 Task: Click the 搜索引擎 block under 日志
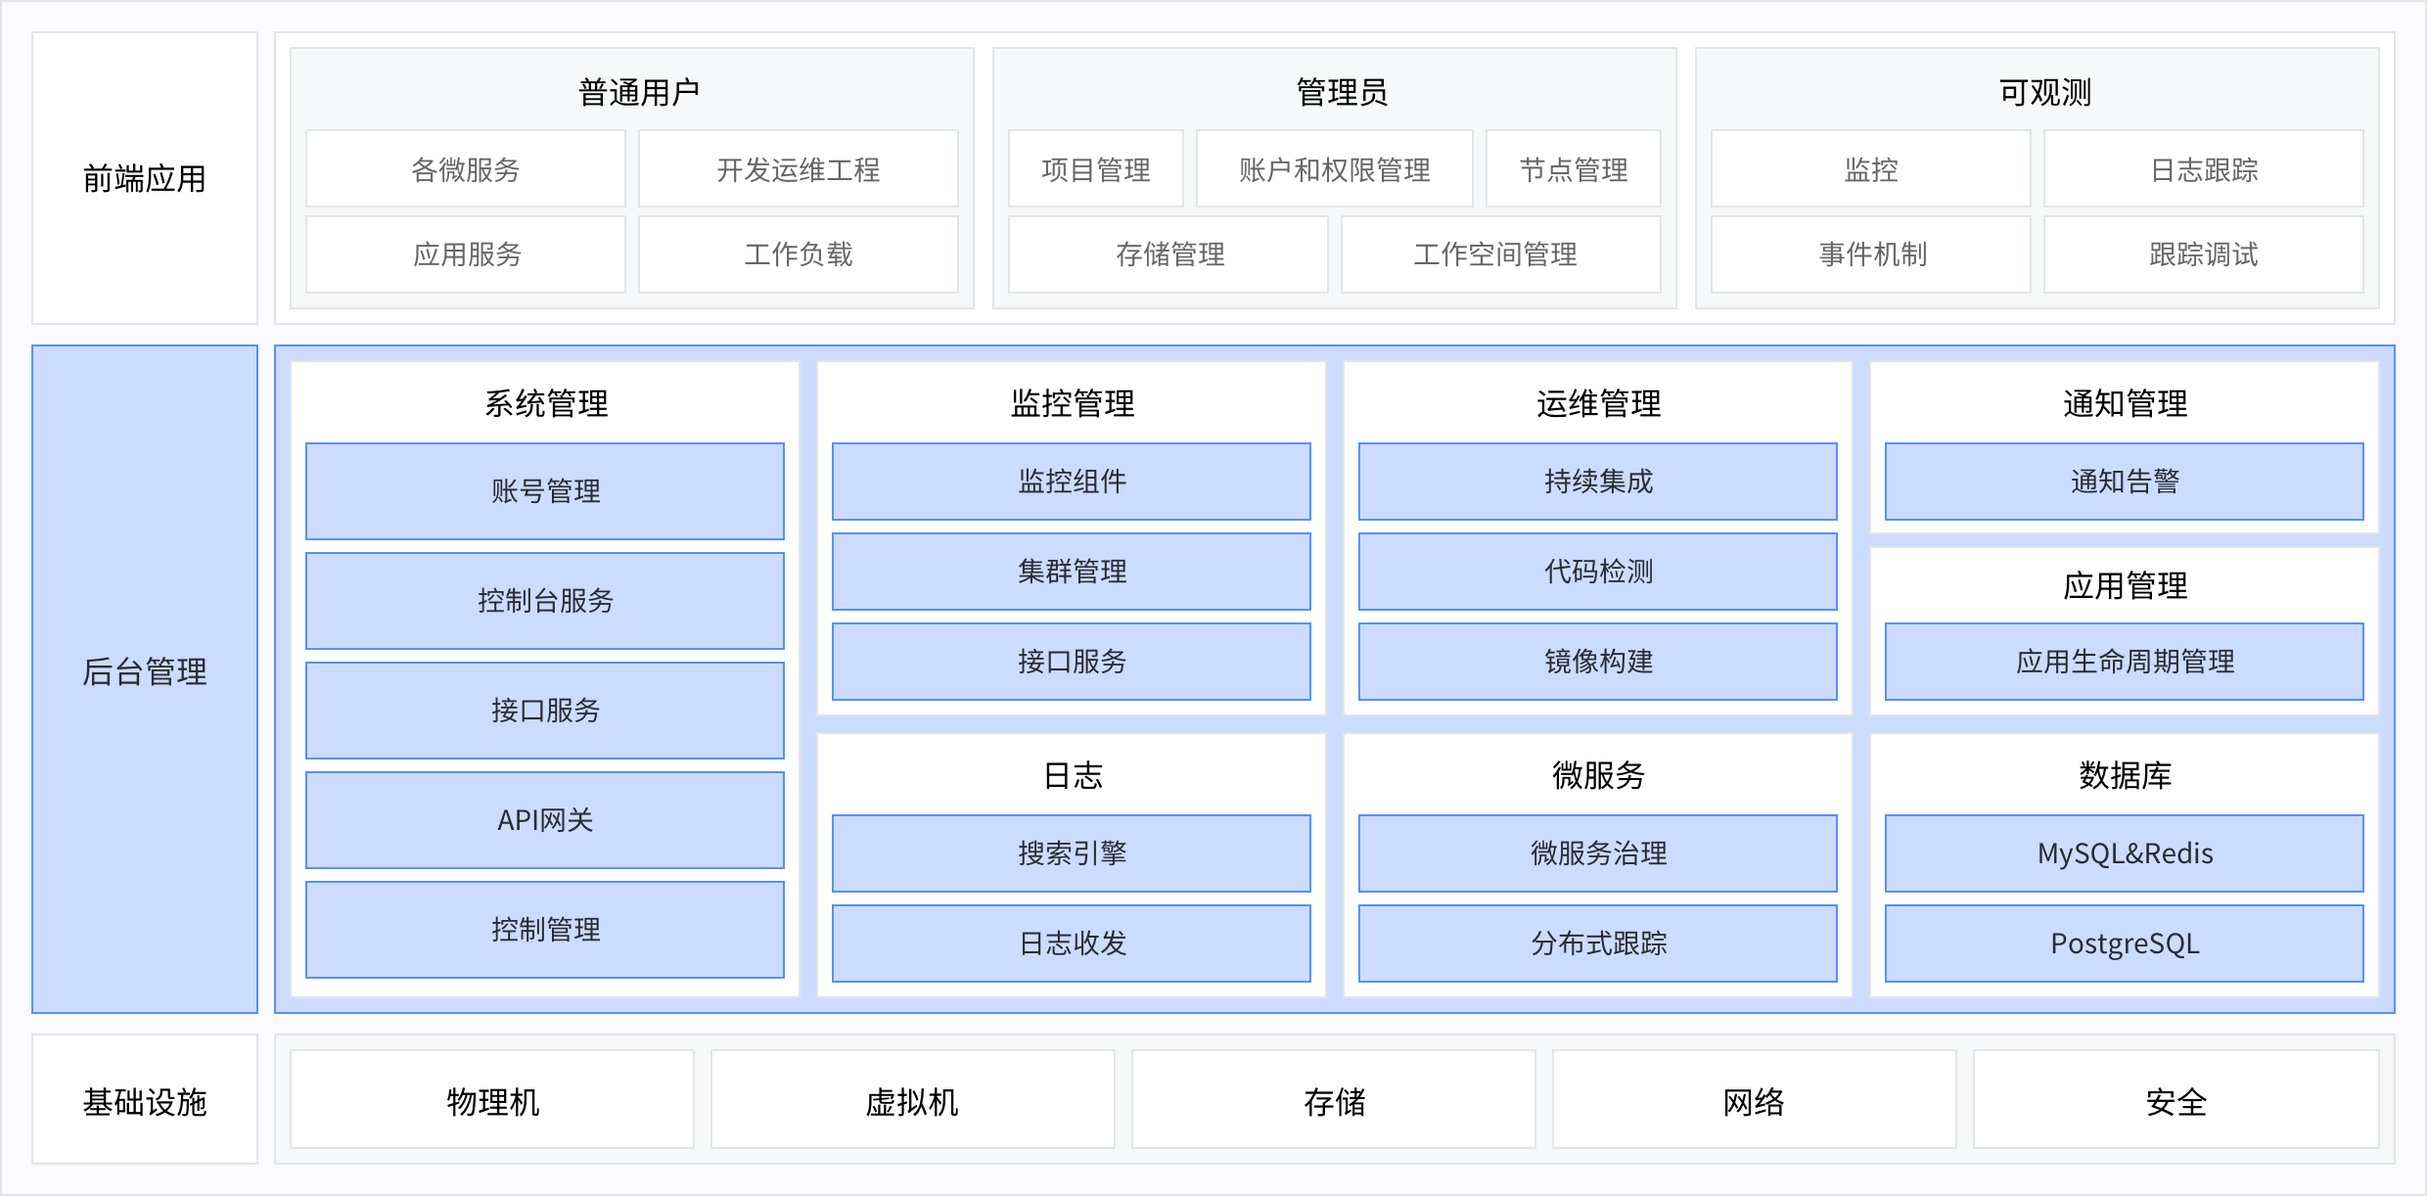pos(1071,853)
